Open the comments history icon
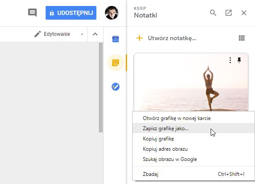The width and height of the screenshot is (255, 184). [32, 13]
